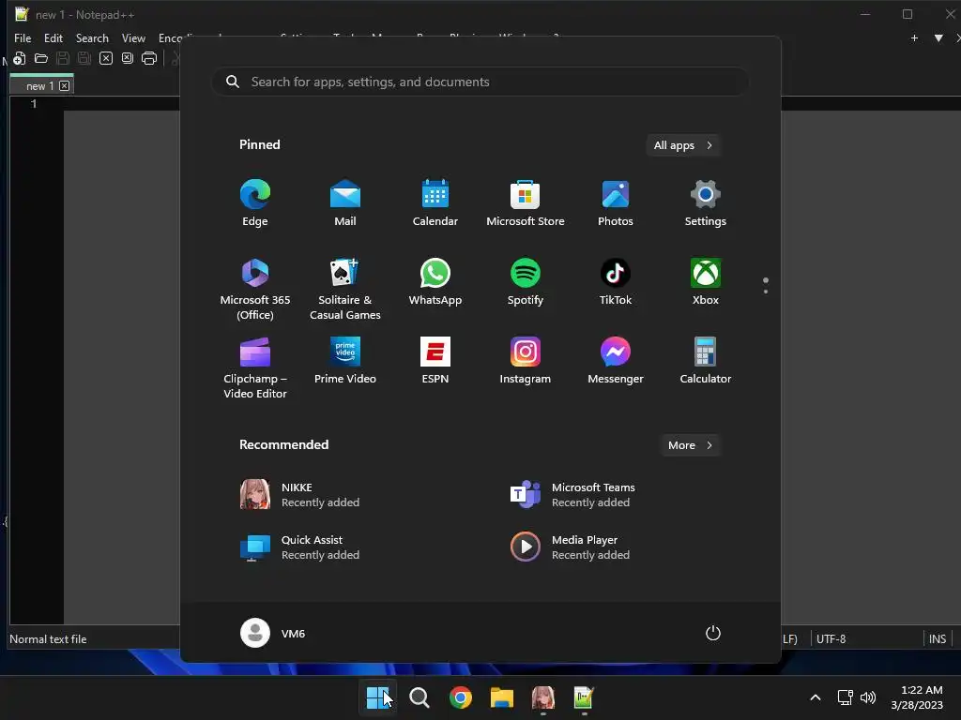The height and width of the screenshot is (720, 961).
Task: Launch the Xbox app
Action: 706,281
